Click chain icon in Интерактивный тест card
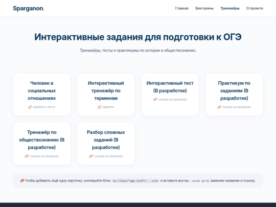This screenshot has width=276, height=207. (x=155, y=100)
